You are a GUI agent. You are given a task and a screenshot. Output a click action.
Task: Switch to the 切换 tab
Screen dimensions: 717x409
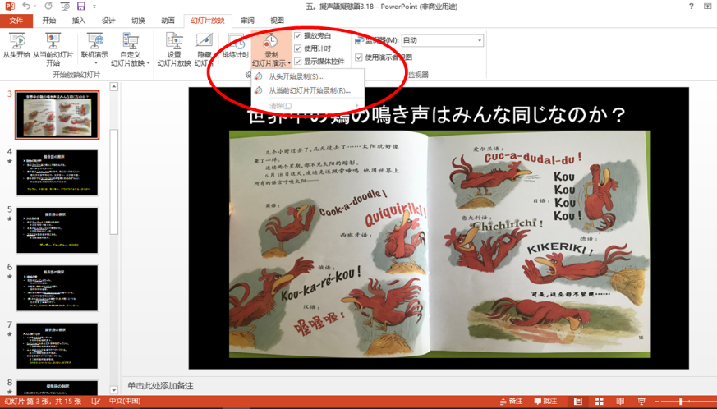click(138, 21)
